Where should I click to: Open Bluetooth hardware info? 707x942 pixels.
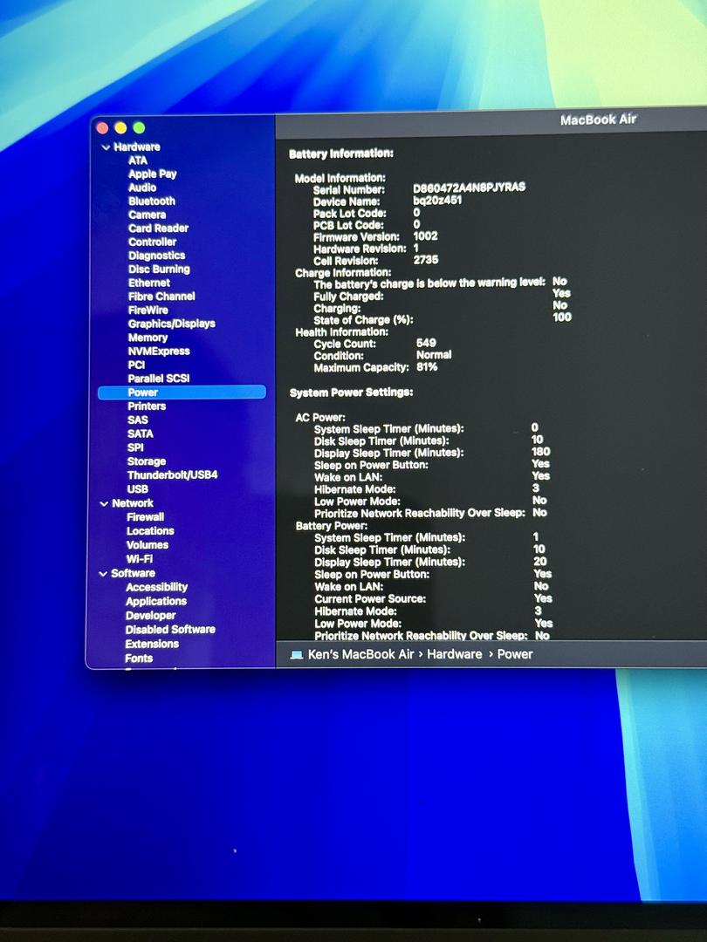152,201
